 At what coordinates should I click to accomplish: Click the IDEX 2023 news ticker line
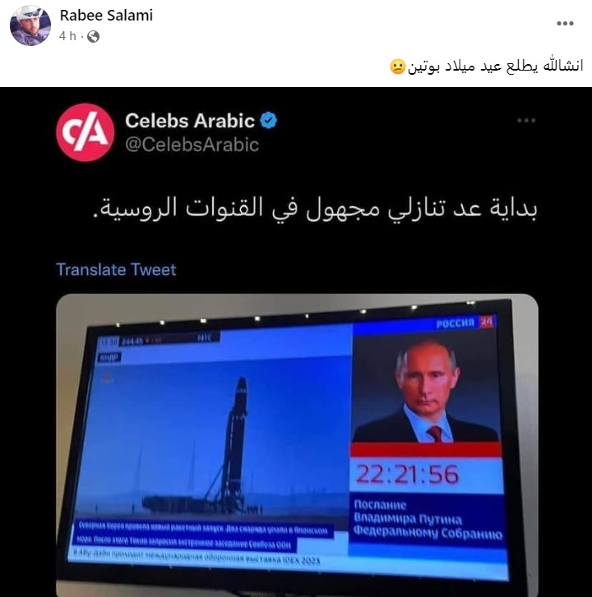click(x=197, y=556)
